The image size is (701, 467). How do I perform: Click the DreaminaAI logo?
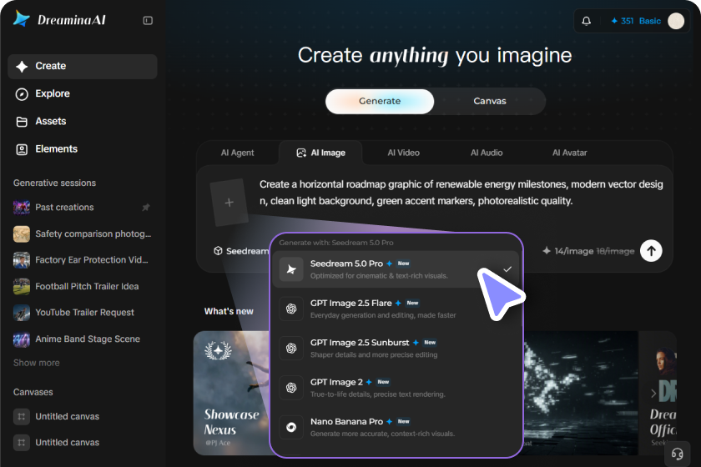click(x=59, y=20)
